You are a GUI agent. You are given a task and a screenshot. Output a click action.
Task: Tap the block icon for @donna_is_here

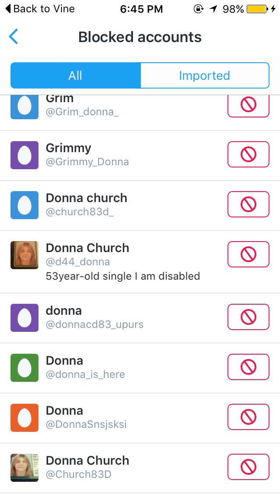pos(248,367)
